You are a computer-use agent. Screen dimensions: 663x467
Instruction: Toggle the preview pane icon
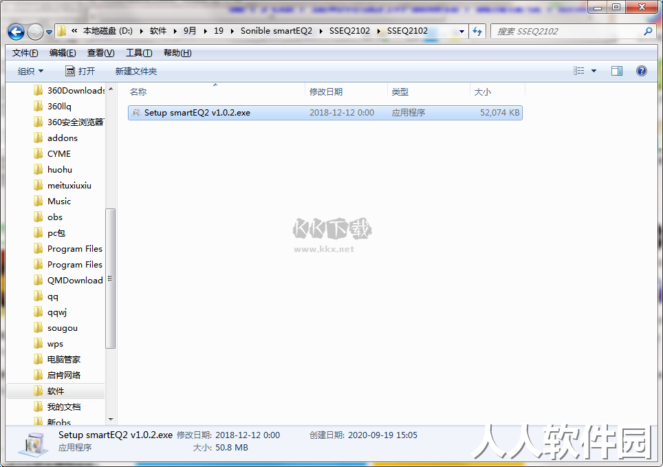click(617, 71)
